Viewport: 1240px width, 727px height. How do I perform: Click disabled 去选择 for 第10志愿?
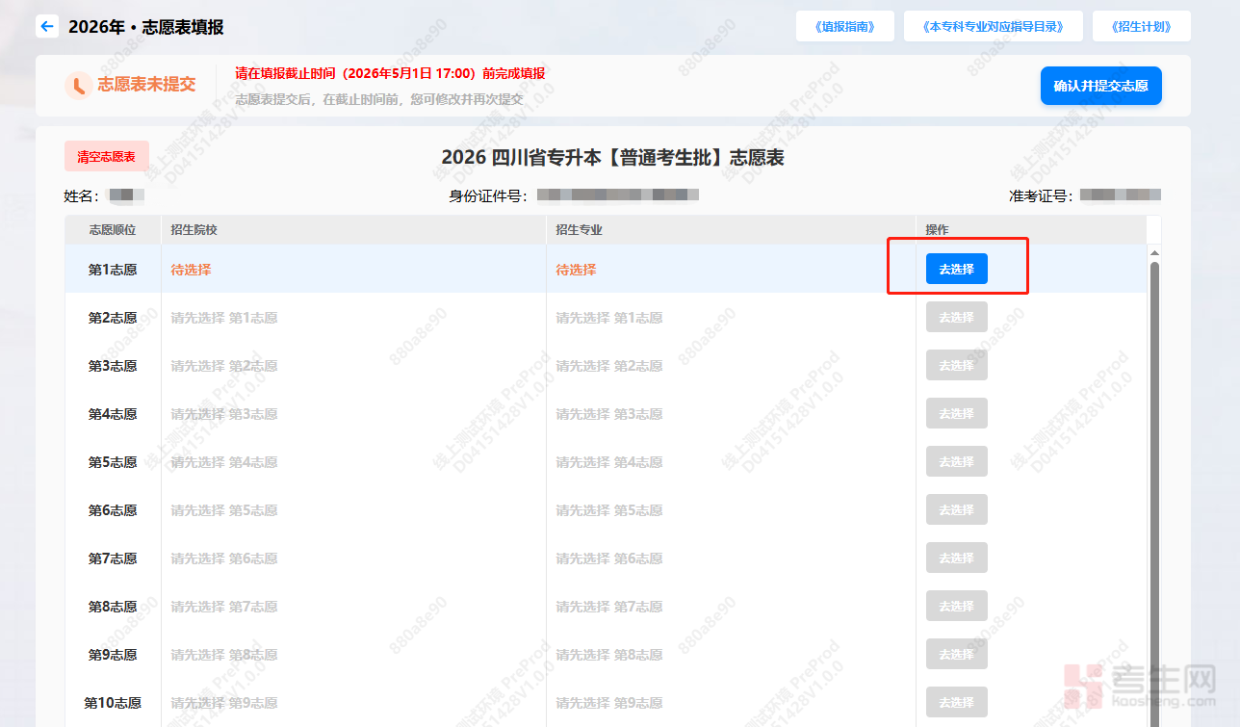(956, 703)
